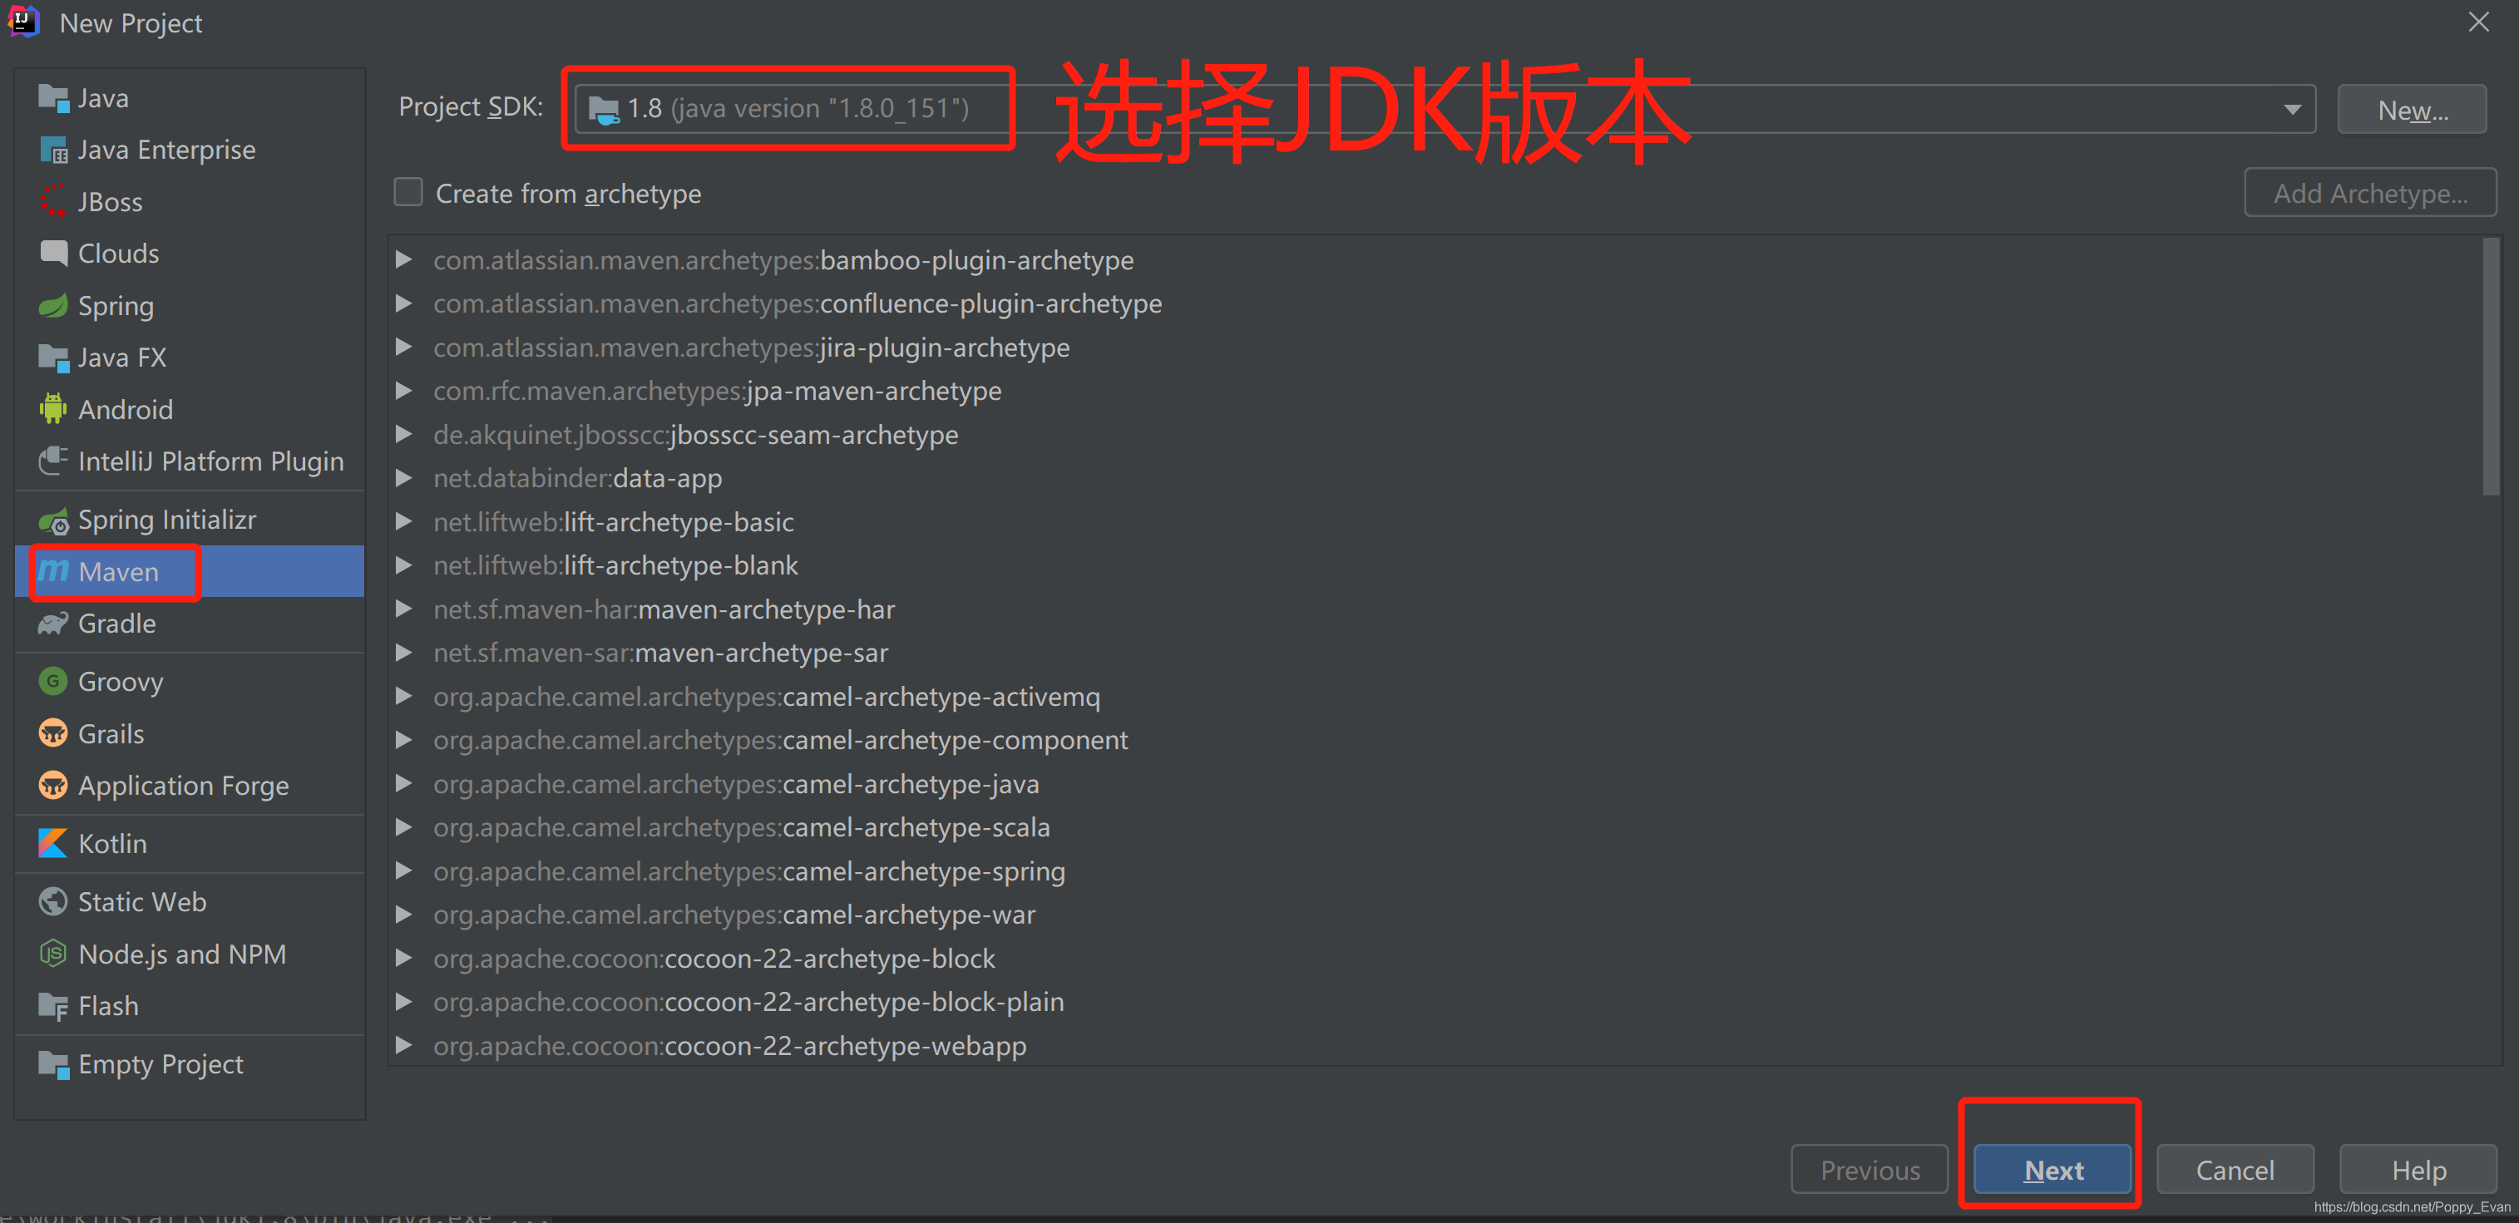Viewport: 2519px width, 1223px height.
Task: Pick the Static Web globe icon
Action: pos(52,901)
